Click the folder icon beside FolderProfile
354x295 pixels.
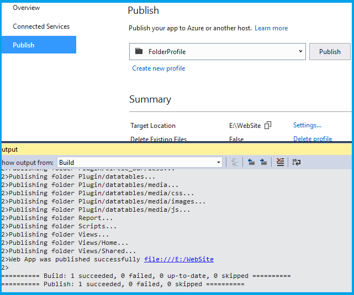point(139,52)
